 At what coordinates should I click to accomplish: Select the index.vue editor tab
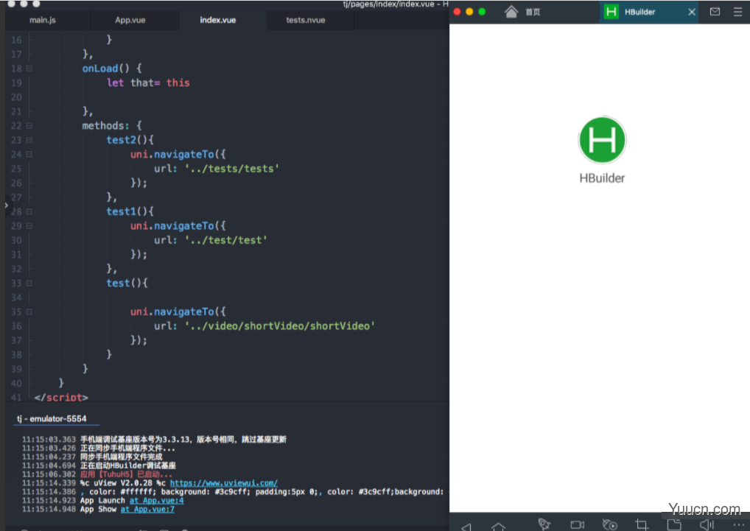pos(217,20)
